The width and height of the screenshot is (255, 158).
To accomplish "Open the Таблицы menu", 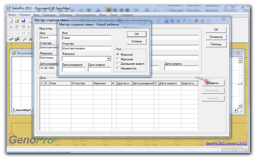I will (x=65, y=15).
